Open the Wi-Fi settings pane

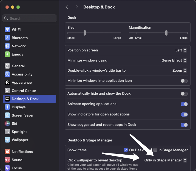pos(29,30)
